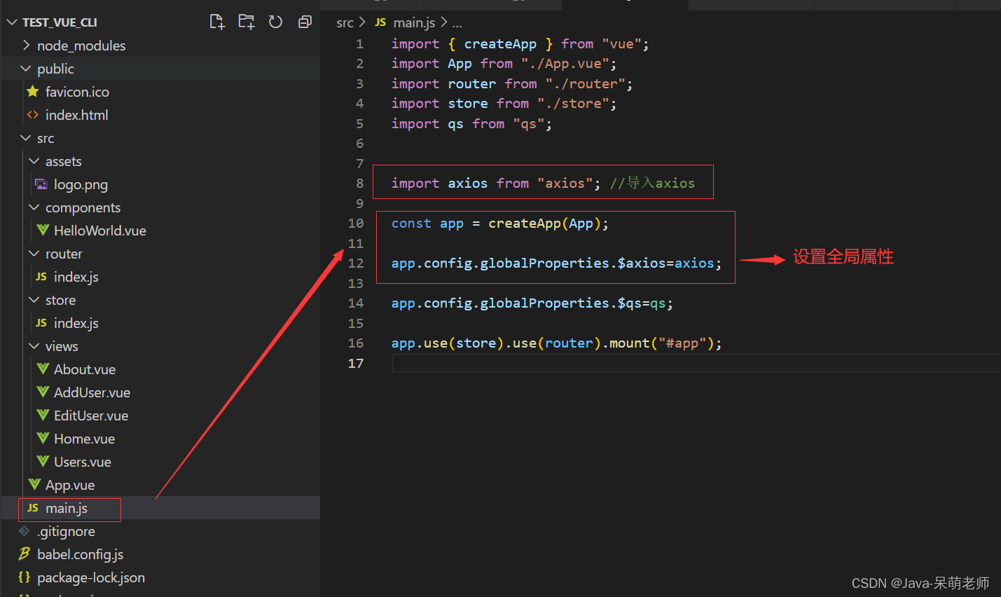Click the Vue icon beside AddUser.vue

[x=43, y=392]
